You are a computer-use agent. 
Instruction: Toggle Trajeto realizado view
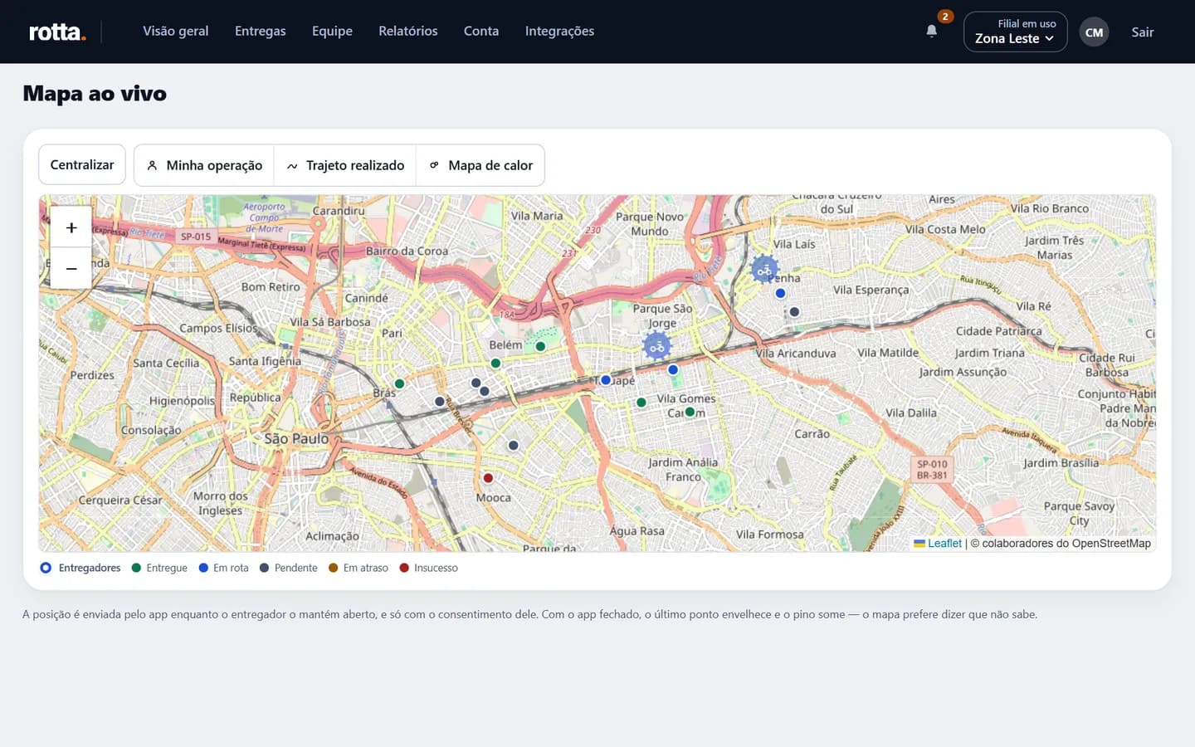click(x=345, y=165)
